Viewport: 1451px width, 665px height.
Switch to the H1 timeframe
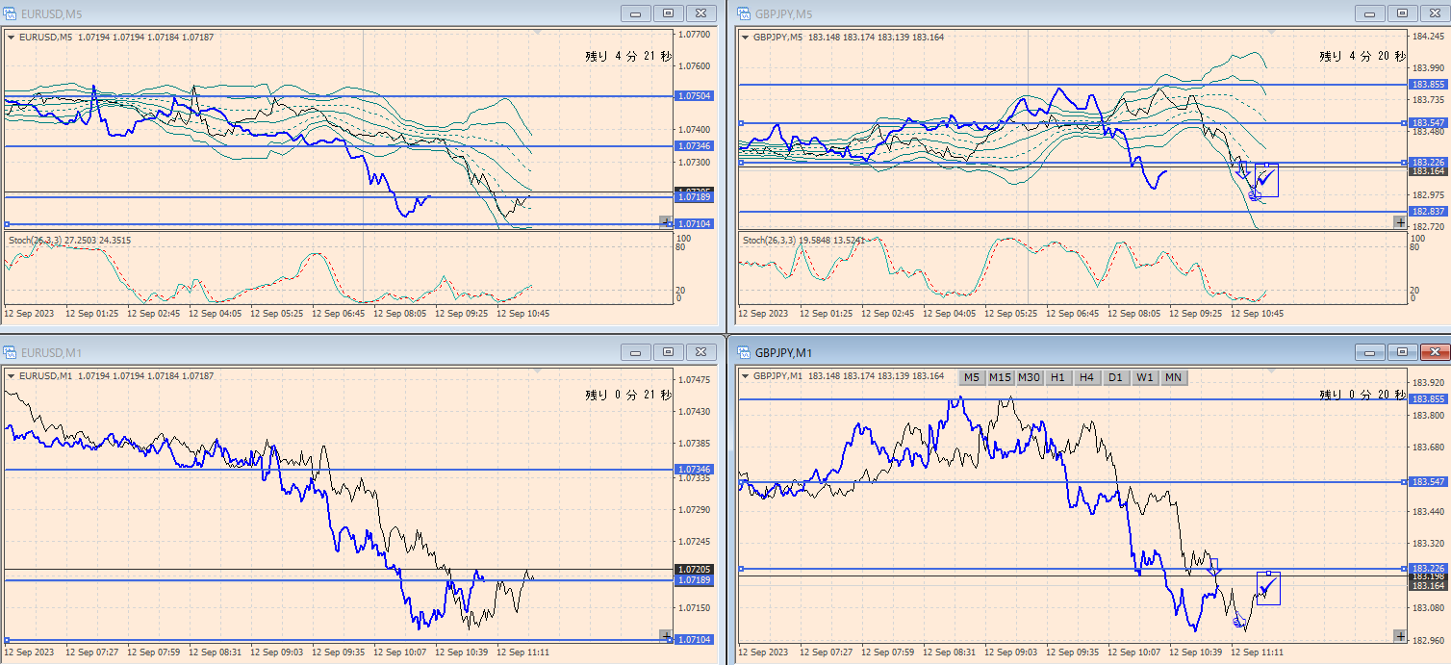pos(1057,377)
